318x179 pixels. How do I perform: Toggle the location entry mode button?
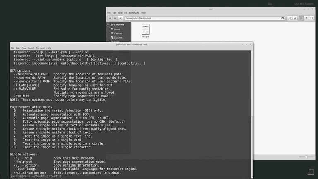coord(290,18)
